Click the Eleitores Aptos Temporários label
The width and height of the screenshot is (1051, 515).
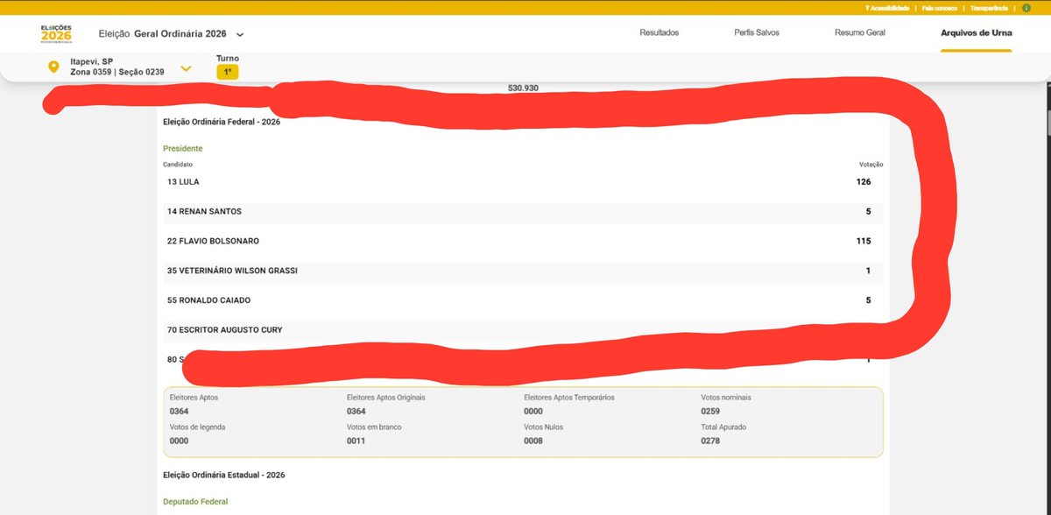569,397
